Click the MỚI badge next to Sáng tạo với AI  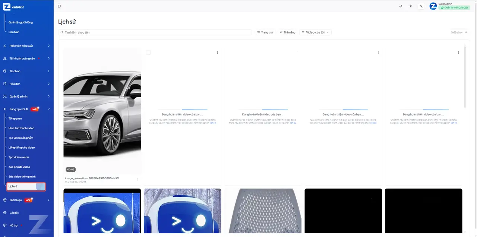(34, 109)
